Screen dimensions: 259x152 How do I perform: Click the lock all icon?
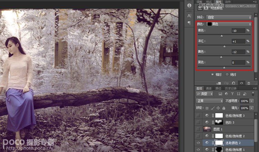(x=224, y=108)
